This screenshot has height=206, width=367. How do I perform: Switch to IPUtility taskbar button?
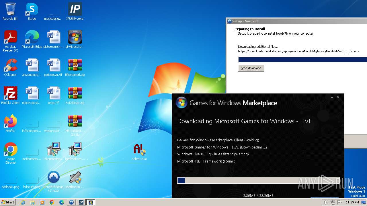point(81,202)
